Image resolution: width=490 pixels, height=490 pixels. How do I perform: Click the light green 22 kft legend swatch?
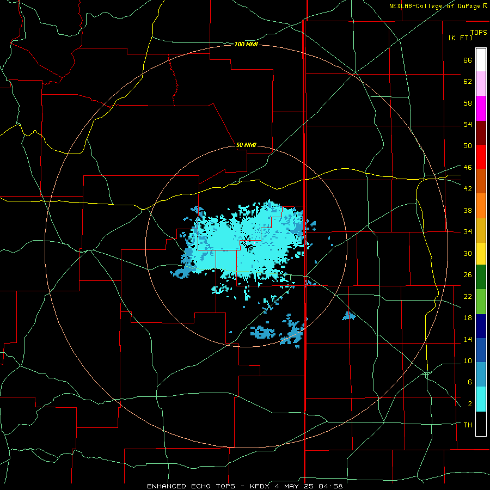click(x=481, y=302)
